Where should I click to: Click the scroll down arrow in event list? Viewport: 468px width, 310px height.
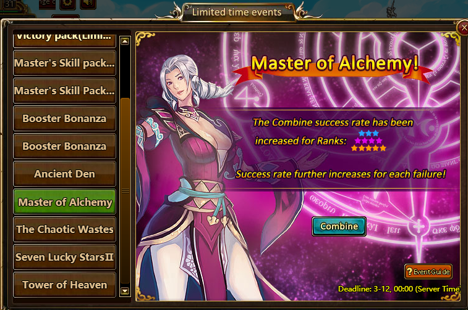(x=125, y=291)
